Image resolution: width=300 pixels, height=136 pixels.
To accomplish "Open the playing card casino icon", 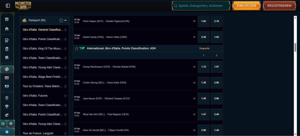I will tap(7, 49).
